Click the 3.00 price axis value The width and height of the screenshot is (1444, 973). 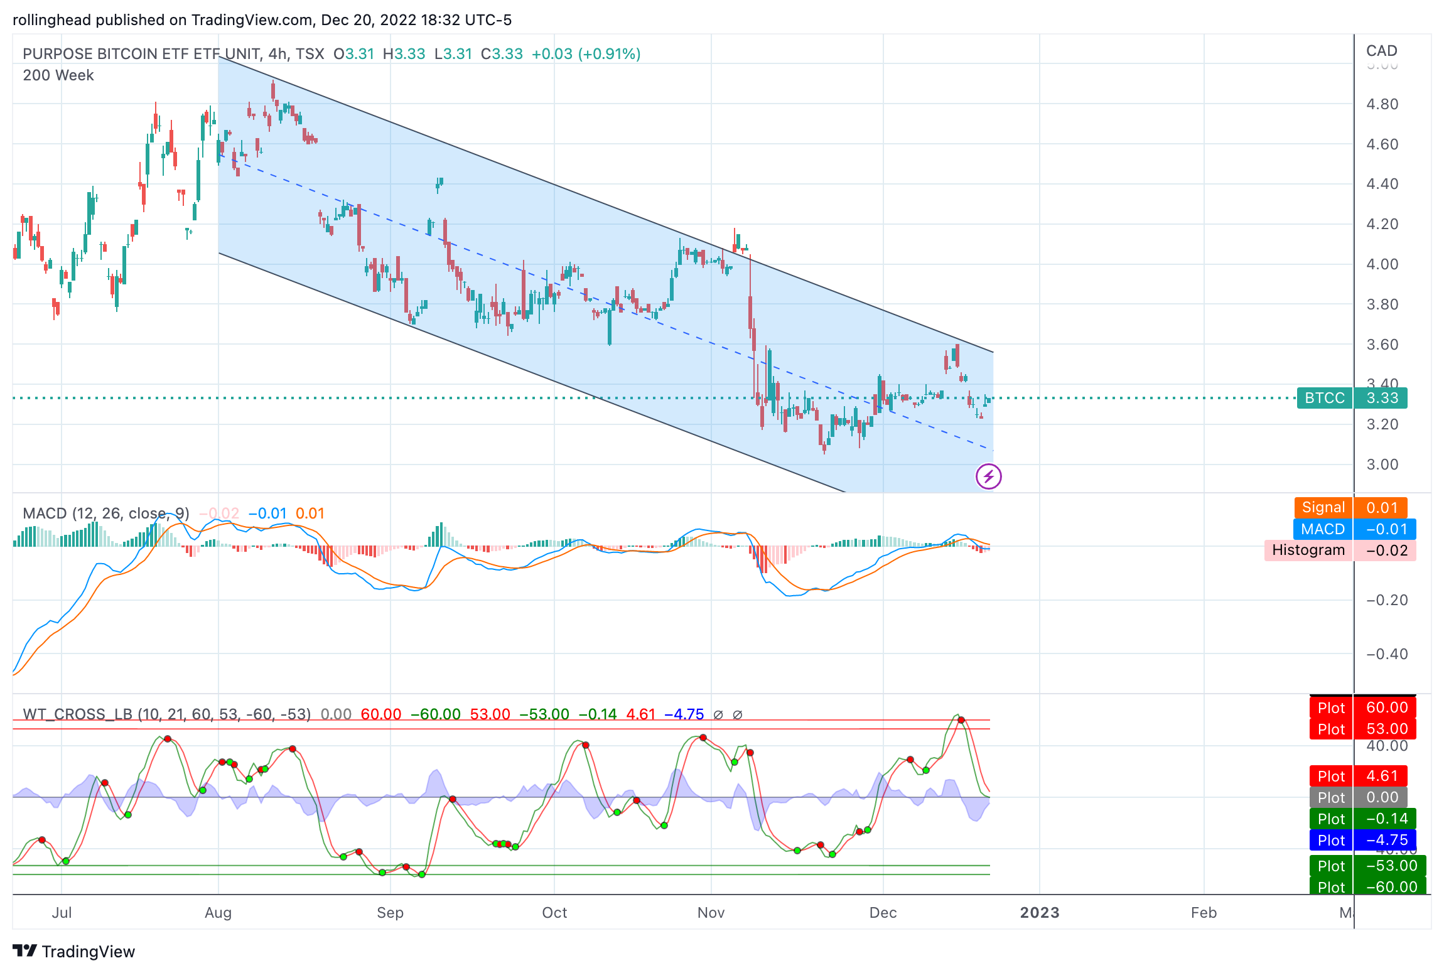(1382, 465)
